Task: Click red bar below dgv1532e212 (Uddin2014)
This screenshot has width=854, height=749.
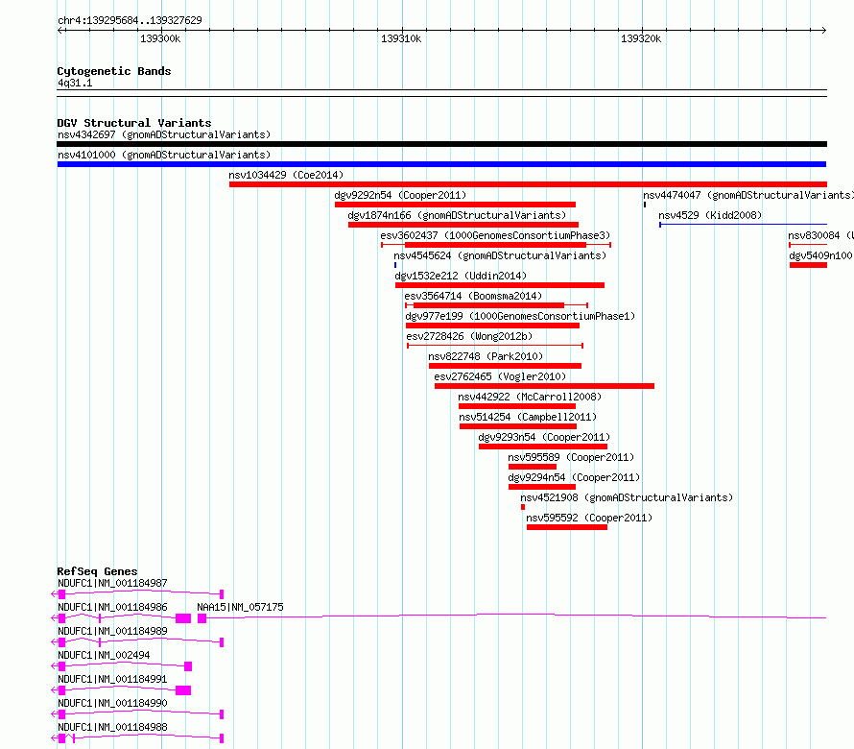Action: (499, 285)
